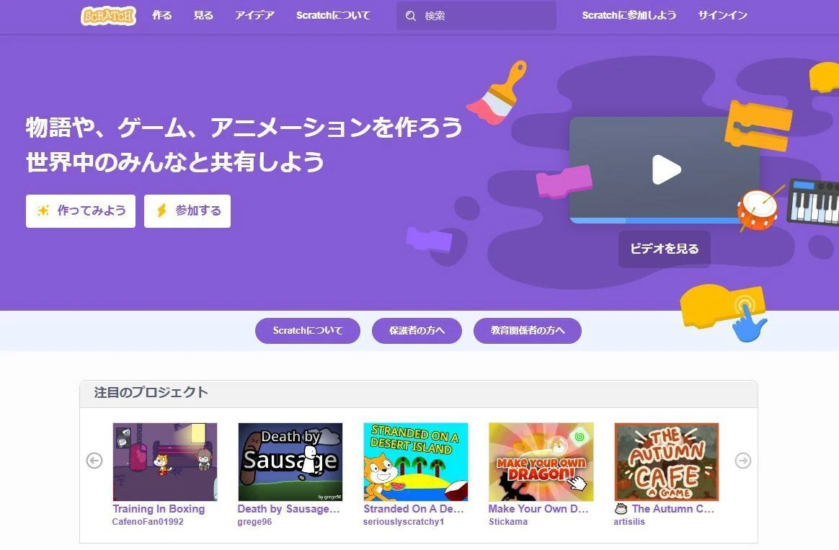Click the next arrow in 注目のプロジェクト

click(x=742, y=461)
